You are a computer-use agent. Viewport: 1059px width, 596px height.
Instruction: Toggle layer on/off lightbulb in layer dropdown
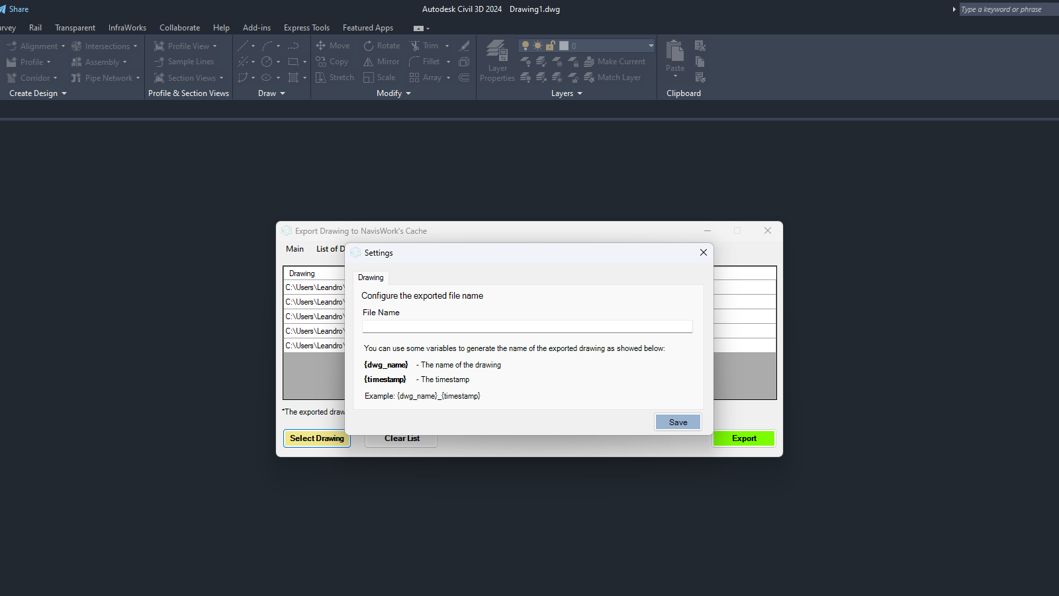coord(526,46)
